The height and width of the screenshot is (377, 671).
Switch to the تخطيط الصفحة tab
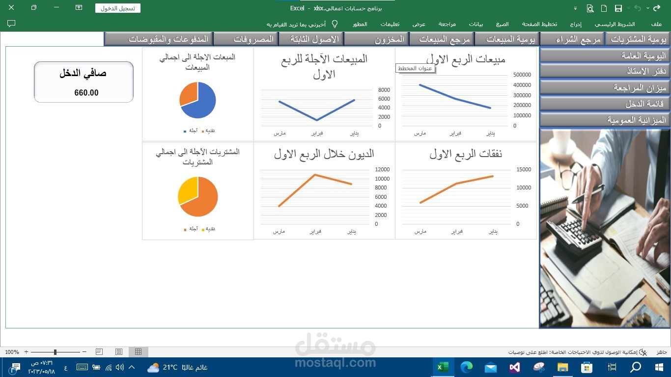click(539, 24)
